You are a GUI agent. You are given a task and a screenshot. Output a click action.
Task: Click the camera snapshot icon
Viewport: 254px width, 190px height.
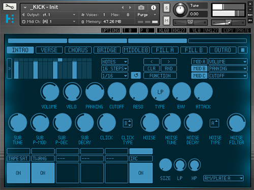(x=141, y=8)
